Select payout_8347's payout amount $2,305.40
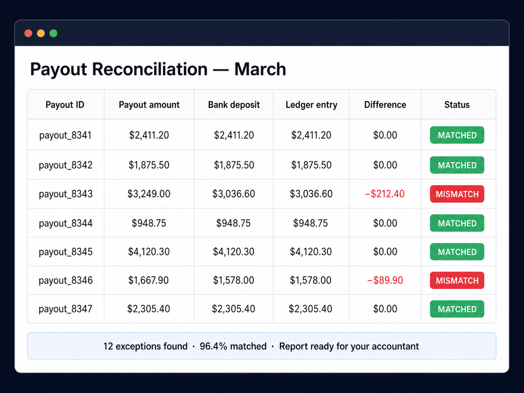This screenshot has width=524, height=393. tap(149, 309)
